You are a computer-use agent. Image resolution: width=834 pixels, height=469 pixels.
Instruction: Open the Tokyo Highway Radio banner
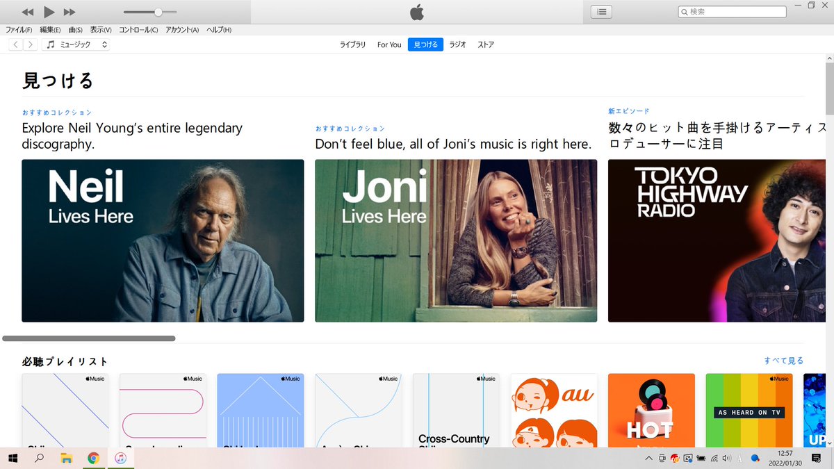click(x=717, y=240)
